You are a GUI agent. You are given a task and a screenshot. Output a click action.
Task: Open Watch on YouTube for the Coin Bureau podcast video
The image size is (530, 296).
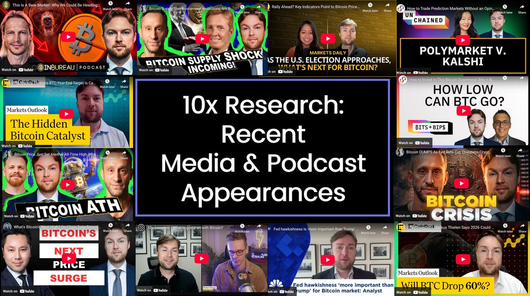tap(16, 70)
